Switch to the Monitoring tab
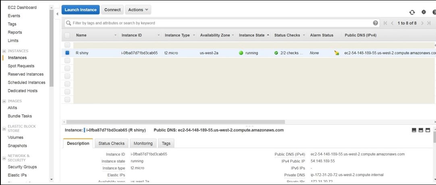The height and width of the screenshot is (185, 436). click(x=143, y=143)
